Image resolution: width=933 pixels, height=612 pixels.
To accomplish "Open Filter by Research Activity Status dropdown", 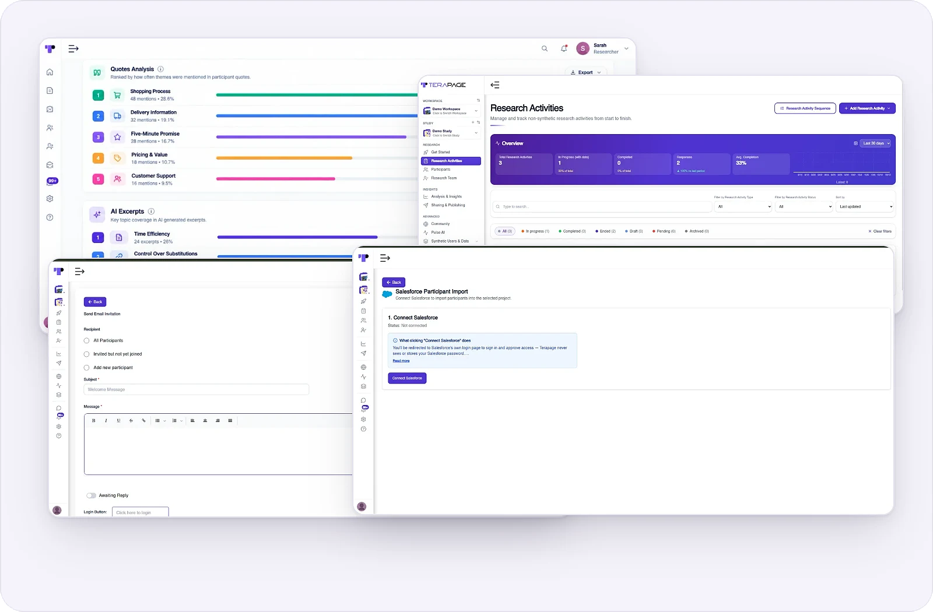I will pos(805,206).
